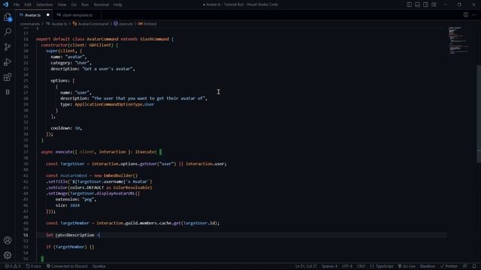
Task: Click 'ColorResolvable' type in code
Action: click(x=132, y=187)
